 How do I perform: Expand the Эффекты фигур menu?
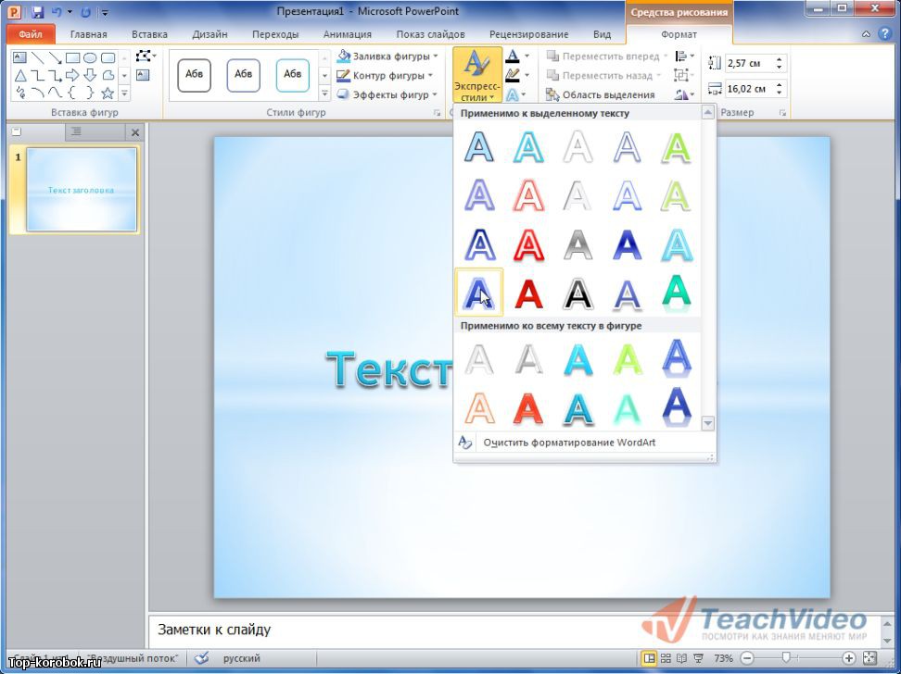(387, 94)
